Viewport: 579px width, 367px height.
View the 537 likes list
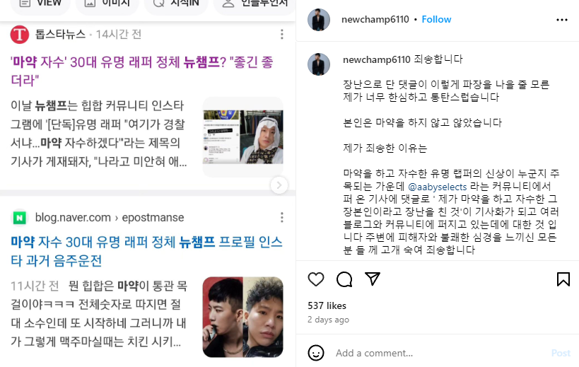[x=327, y=305]
